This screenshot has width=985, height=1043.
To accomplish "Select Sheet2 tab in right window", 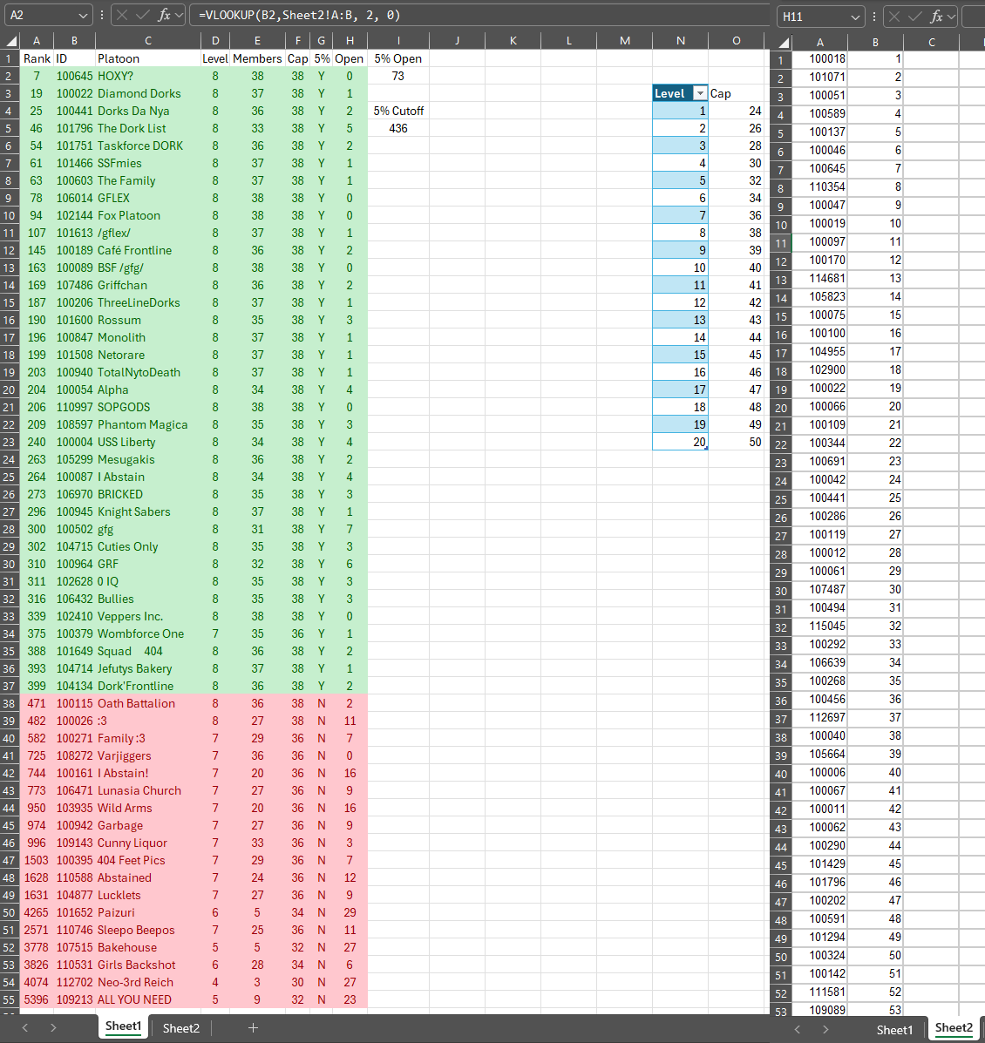I will [x=954, y=1028].
